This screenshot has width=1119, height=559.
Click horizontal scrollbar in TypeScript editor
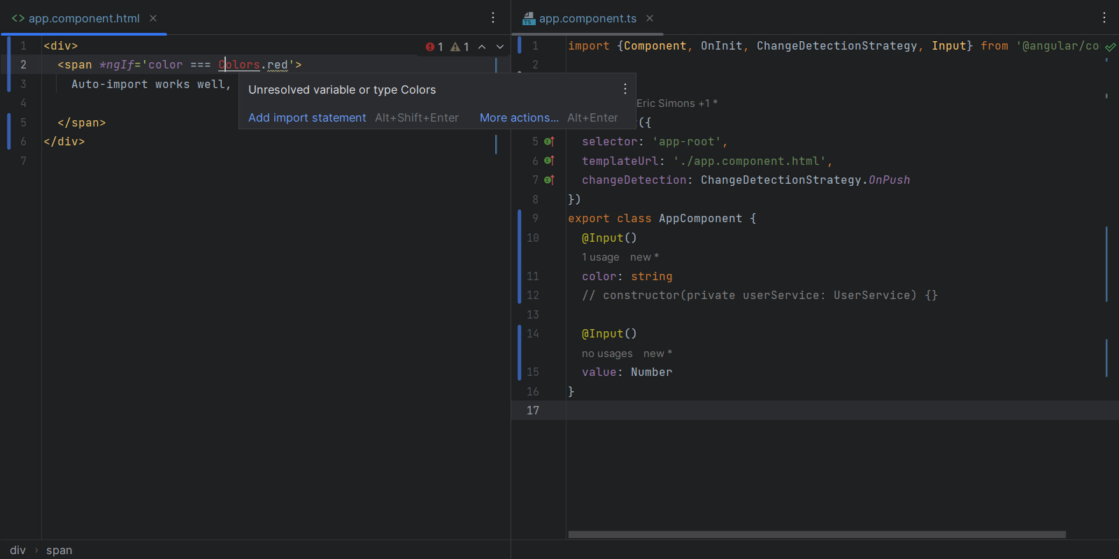(816, 535)
